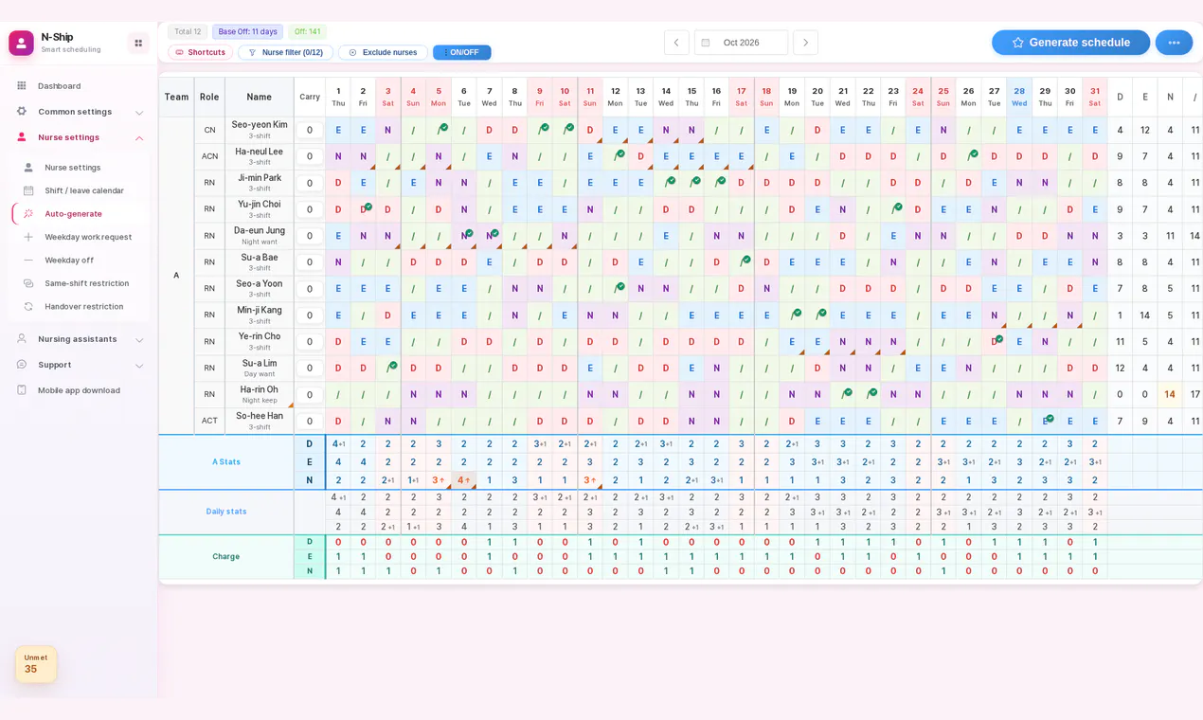Expand the Nursing assistants chevron

pos(139,339)
